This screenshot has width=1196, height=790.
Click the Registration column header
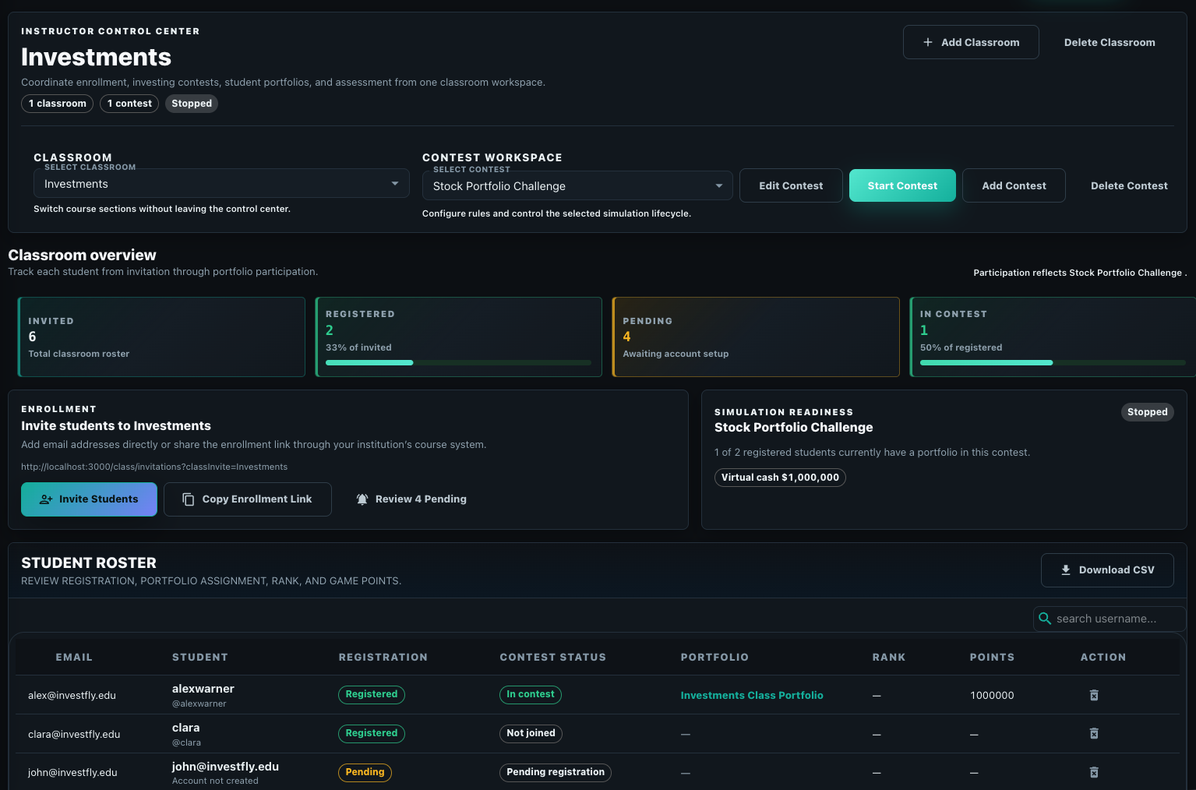pyautogui.click(x=383, y=658)
